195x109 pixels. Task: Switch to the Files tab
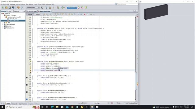coord(10,11)
